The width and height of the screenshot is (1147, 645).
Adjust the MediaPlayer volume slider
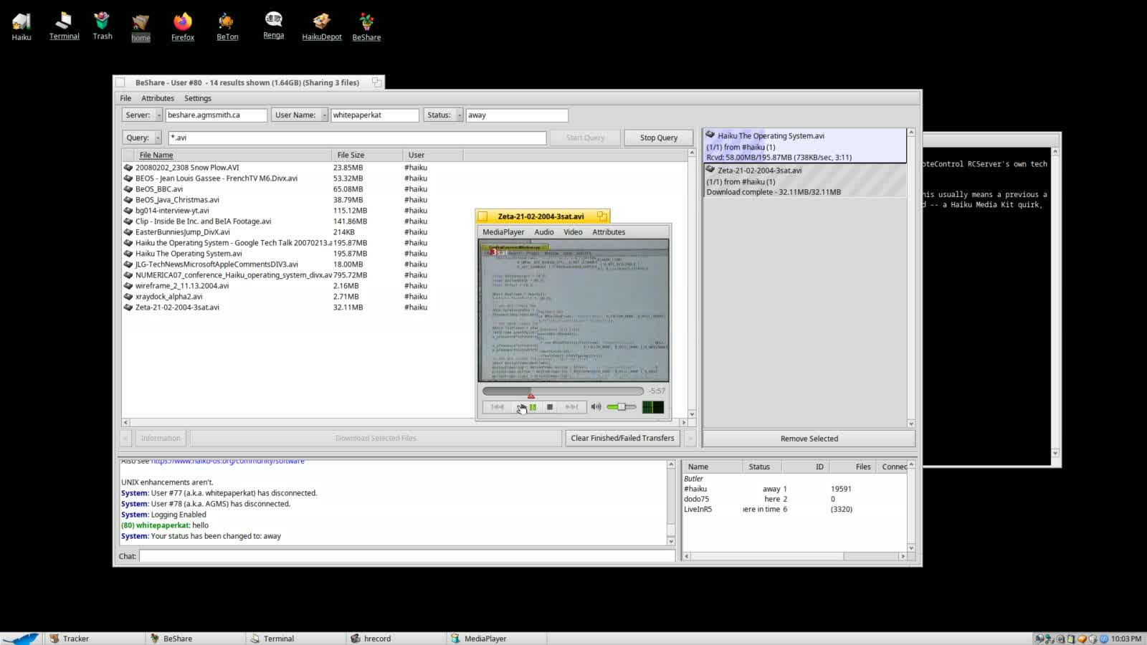click(x=621, y=407)
